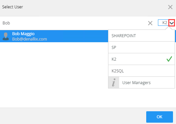The height and width of the screenshot is (124, 176).
Task: Click the empty results area below Bob Maggio
Action: (54, 75)
